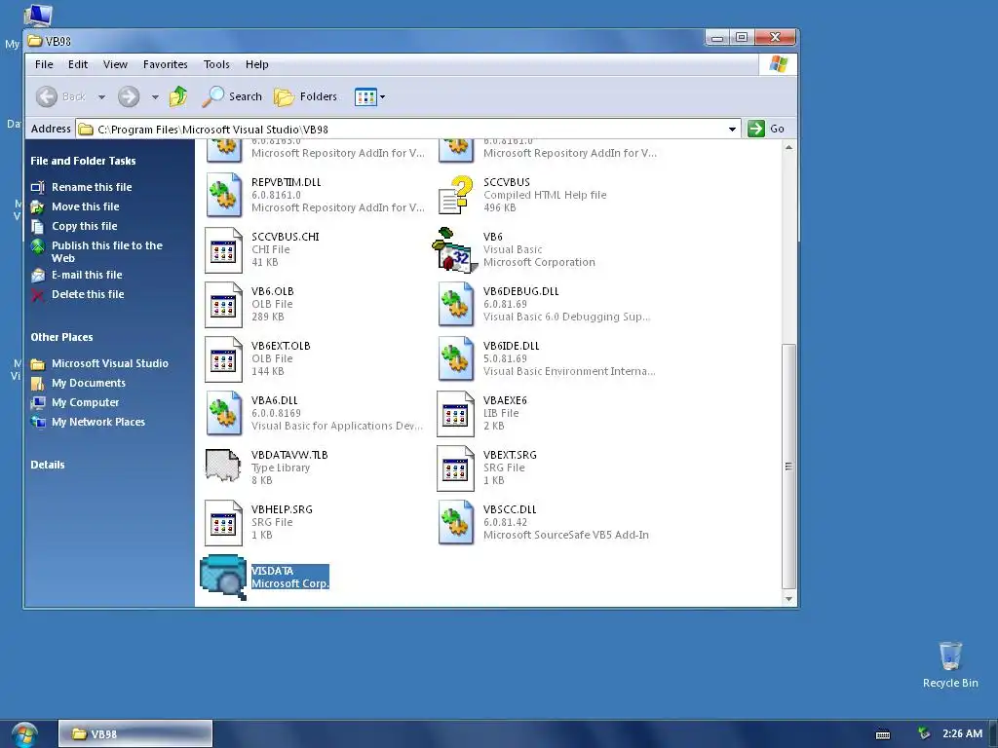Select the SCCVBUS help file icon
This screenshot has width=998, height=748.
coord(456,195)
